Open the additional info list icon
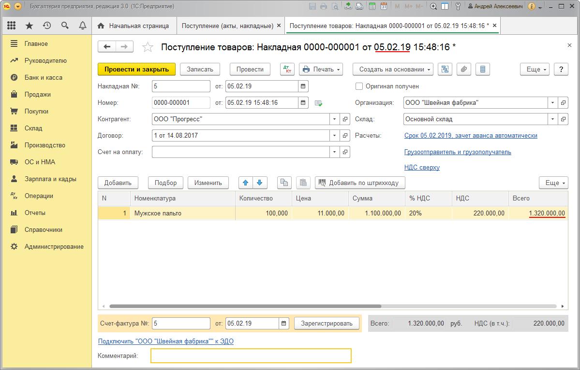 (483, 69)
